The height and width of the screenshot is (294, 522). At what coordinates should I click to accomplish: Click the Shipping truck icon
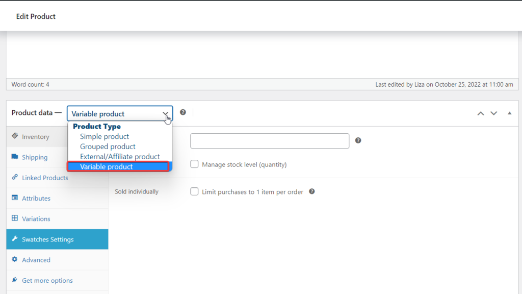(x=15, y=157)
